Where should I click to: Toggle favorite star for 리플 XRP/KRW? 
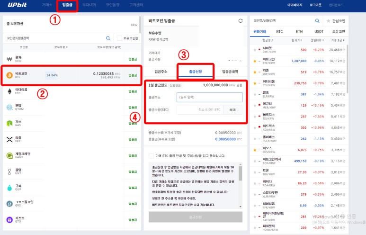[x=255, y=72]
